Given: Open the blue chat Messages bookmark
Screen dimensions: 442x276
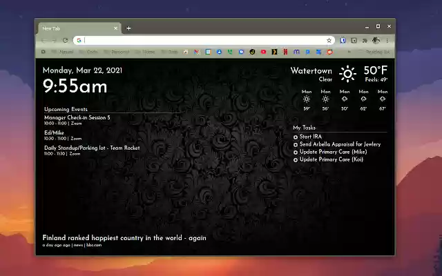Looking at the screenshot, I should point(241,52).
